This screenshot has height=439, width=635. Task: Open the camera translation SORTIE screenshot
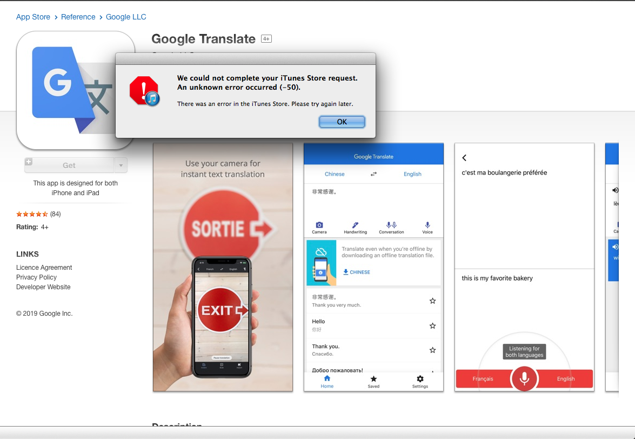tap(223, 267)
